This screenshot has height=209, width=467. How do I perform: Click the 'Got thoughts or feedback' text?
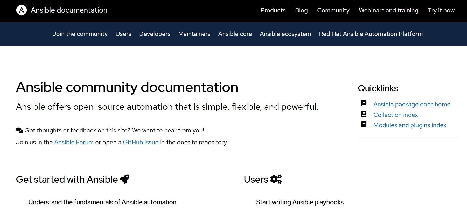114,130
